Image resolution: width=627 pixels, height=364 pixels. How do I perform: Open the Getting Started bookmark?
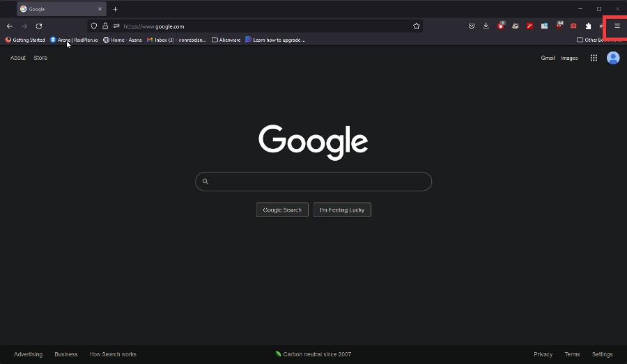25,40
